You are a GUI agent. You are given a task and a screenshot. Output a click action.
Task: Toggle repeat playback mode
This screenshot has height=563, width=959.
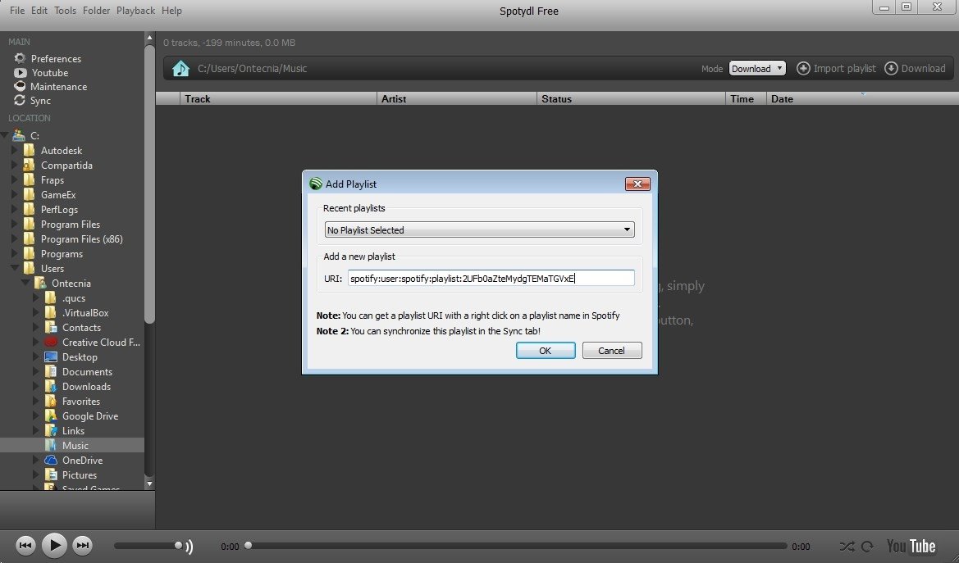(x=869, y=546)
